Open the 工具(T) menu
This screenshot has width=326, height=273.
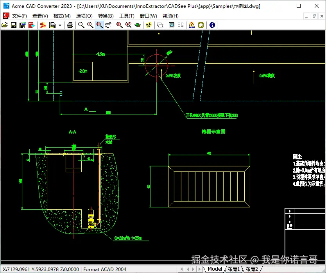coord(127,16)
